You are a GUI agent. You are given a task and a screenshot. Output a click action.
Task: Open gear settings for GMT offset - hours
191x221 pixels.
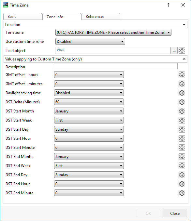[182, 75]
